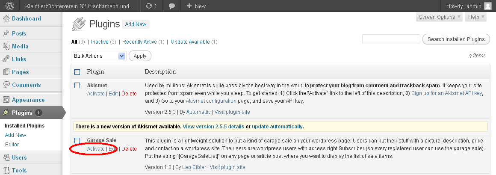The image size is (496, 175).
Task: Activate the Garage Sale plugin
Action: click(96, 148)
